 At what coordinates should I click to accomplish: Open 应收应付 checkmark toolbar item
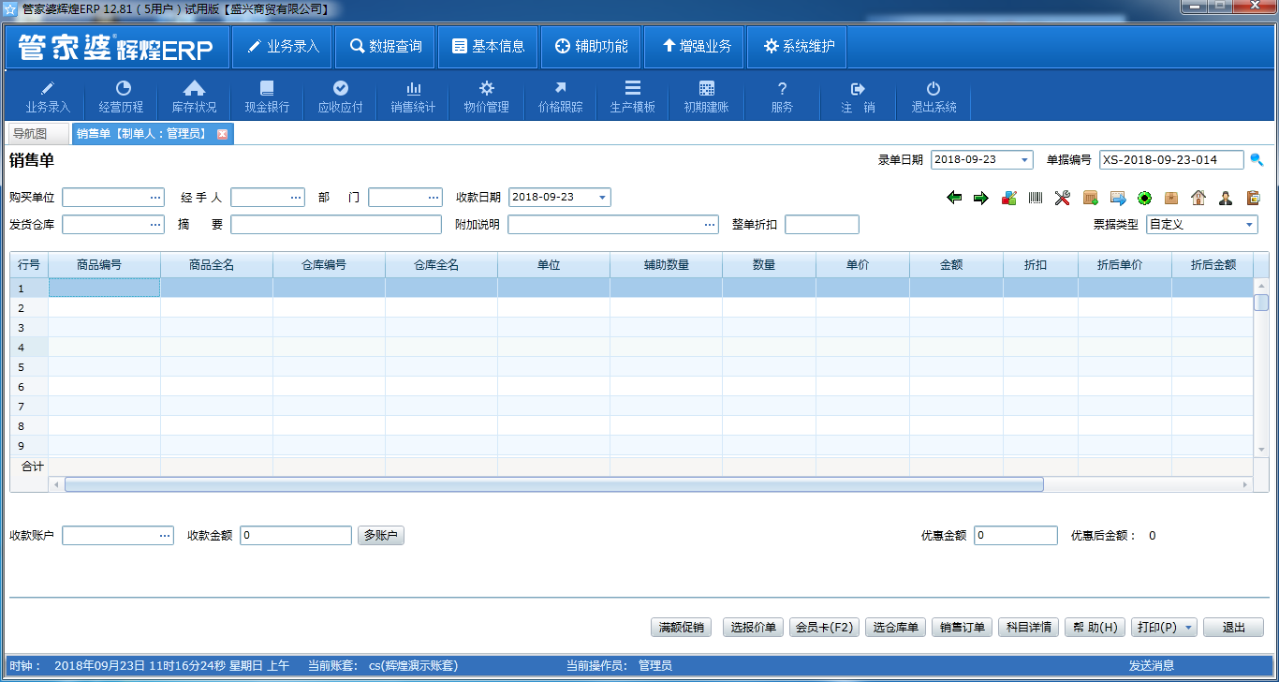click(x=341, y=96)
